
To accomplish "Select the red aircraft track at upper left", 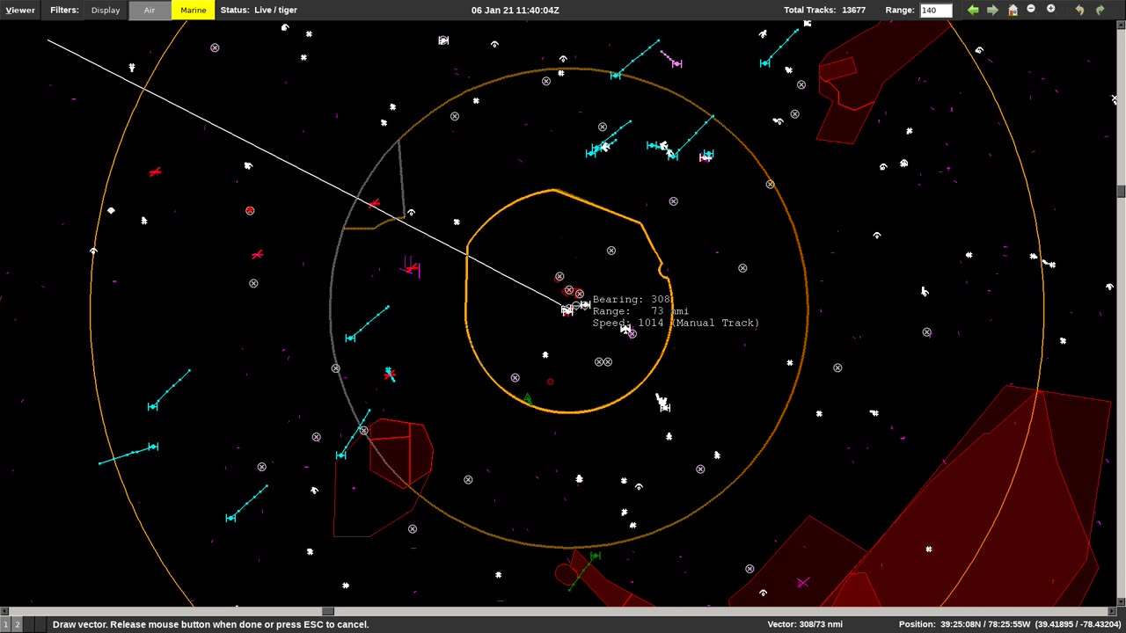I will 155,172.
